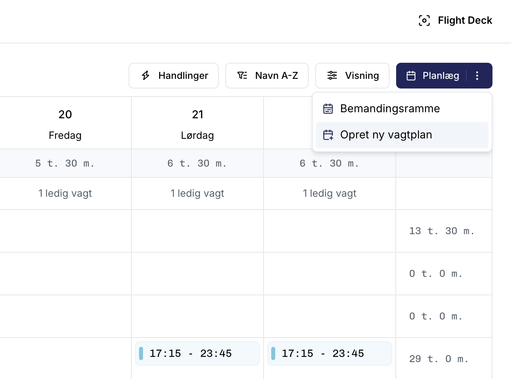This screenshot has width=511, height=379.
Task: Choose Opret ny vagtplan menu entry
Action: click(x=386, y=135)
